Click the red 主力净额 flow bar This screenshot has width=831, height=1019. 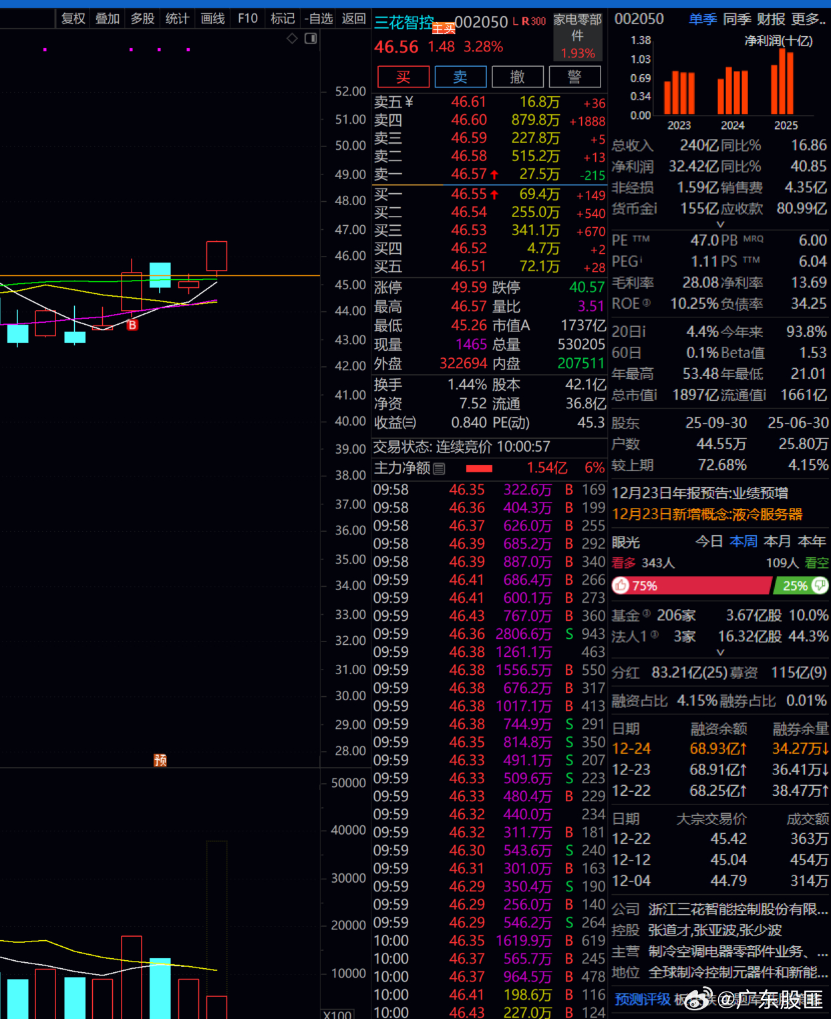(x=479, y=468)
